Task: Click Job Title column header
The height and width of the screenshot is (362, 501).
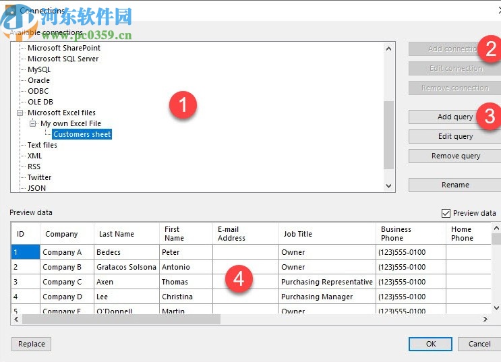Action: click(327, 234)
